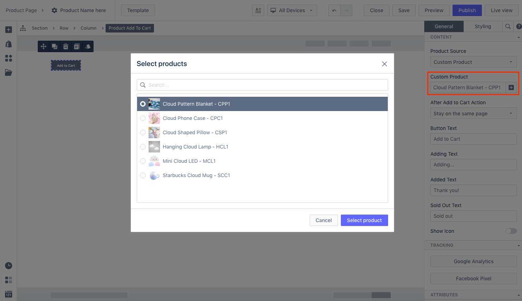Image resolution: width=522 pixels, height=301 pixels.
Task: Click the Preview button
Action: tap(434, 10)
